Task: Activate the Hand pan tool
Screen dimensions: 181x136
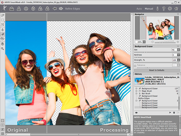Action: [x=3, y=44]
